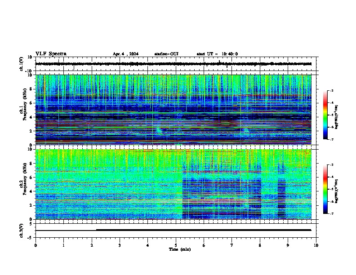Viewport: 356px width, 275px height.
Task: Click the ch.1(V) waveform axis label
Action: click(x=22, y=64)
